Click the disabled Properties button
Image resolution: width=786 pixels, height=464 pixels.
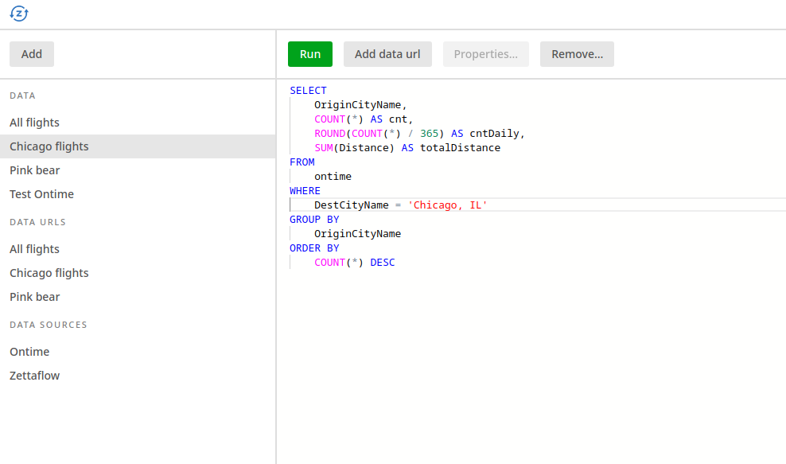pos(485,53)
